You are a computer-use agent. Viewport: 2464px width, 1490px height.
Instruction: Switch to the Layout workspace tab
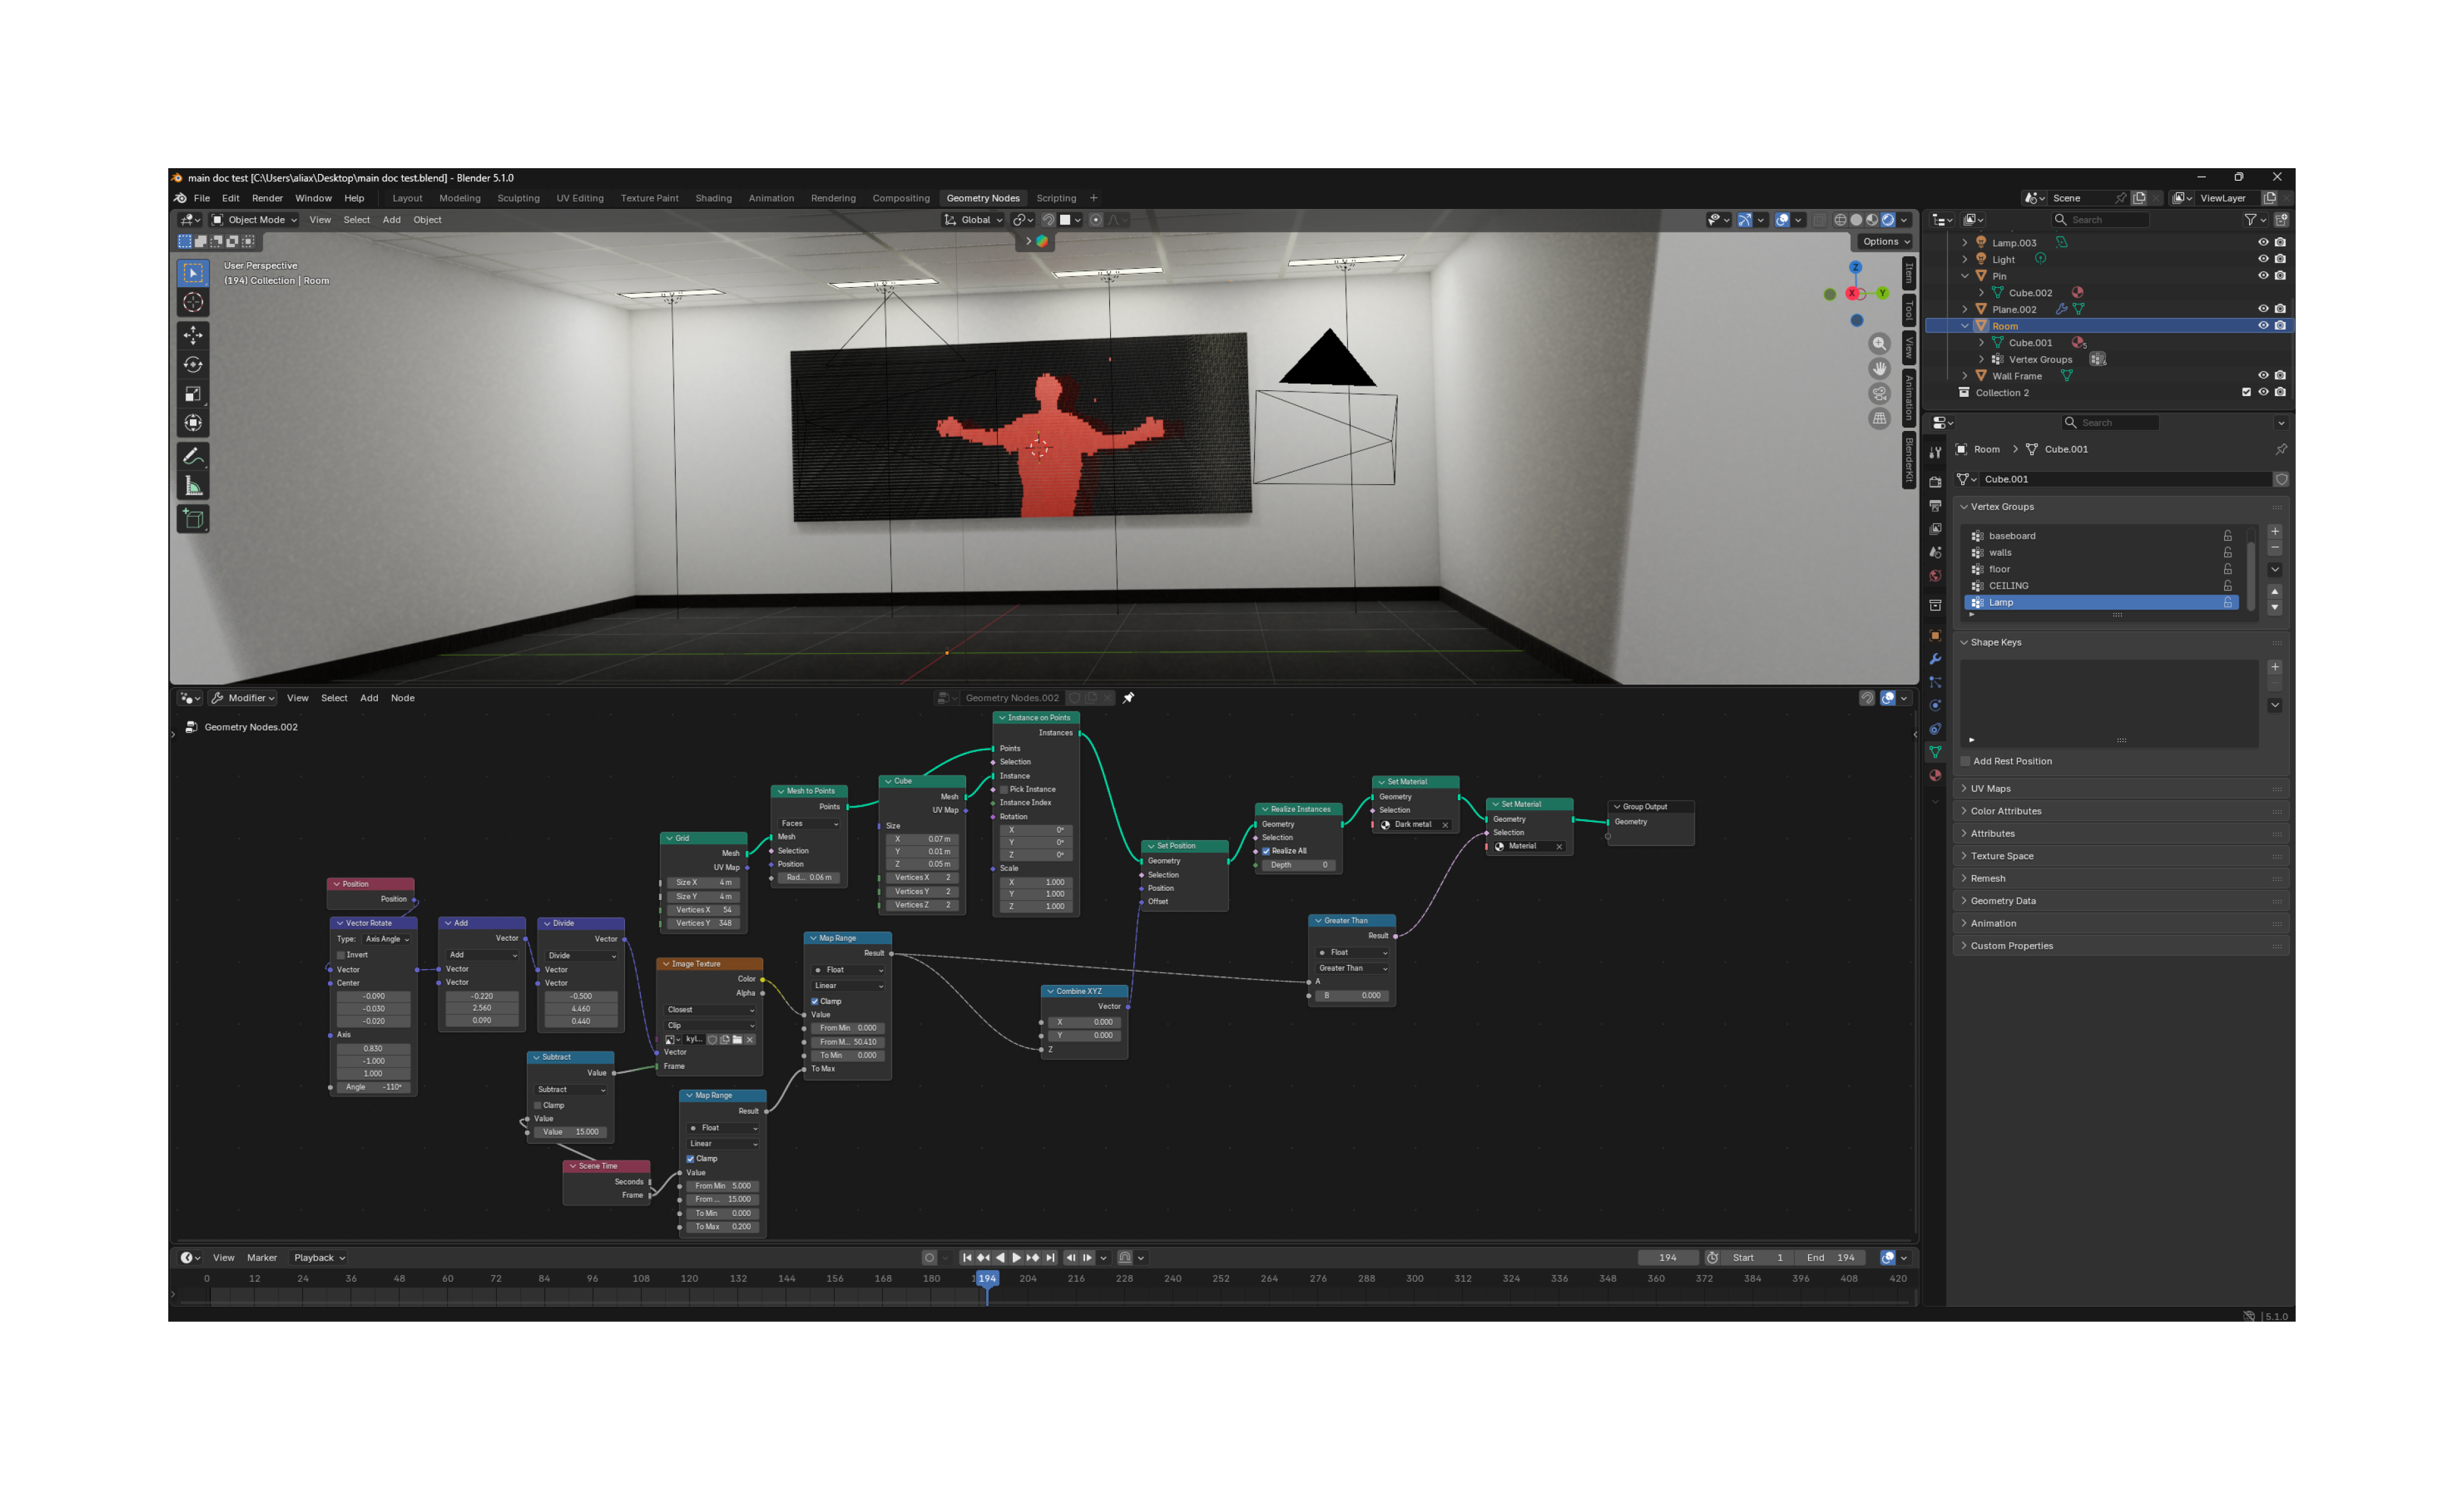point(407,198)
